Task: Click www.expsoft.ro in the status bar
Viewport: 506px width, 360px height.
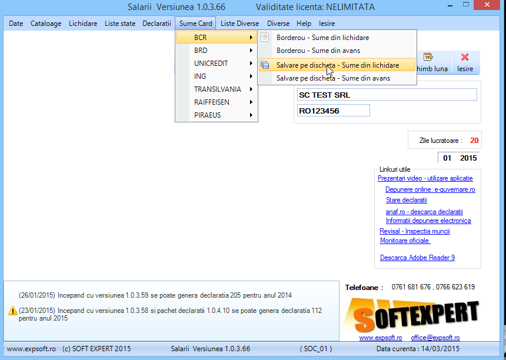Action: coord(31,349)
